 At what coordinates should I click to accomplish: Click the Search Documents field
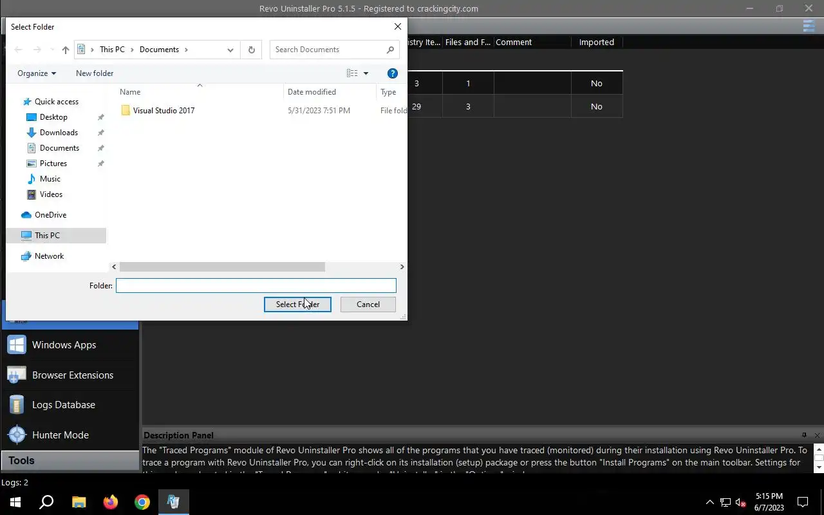pos(334,50)
